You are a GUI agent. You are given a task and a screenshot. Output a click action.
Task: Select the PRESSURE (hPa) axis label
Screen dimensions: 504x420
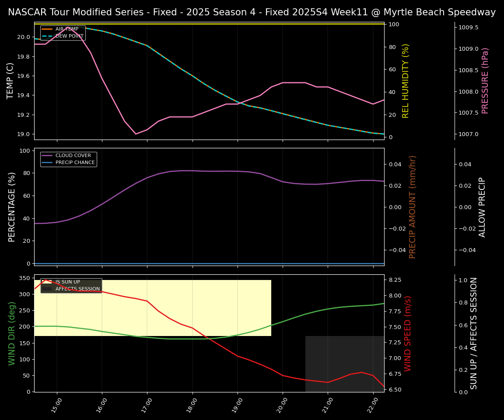pyautogui.click(x=485, y=80)
